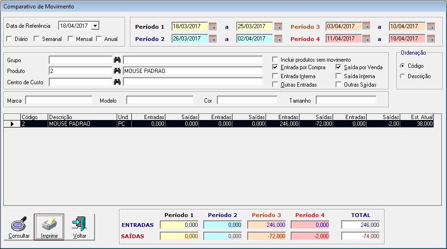Click the Descrição column header
Image resolution: width=447 pixels, height=249 pixels.
[81, 117]
